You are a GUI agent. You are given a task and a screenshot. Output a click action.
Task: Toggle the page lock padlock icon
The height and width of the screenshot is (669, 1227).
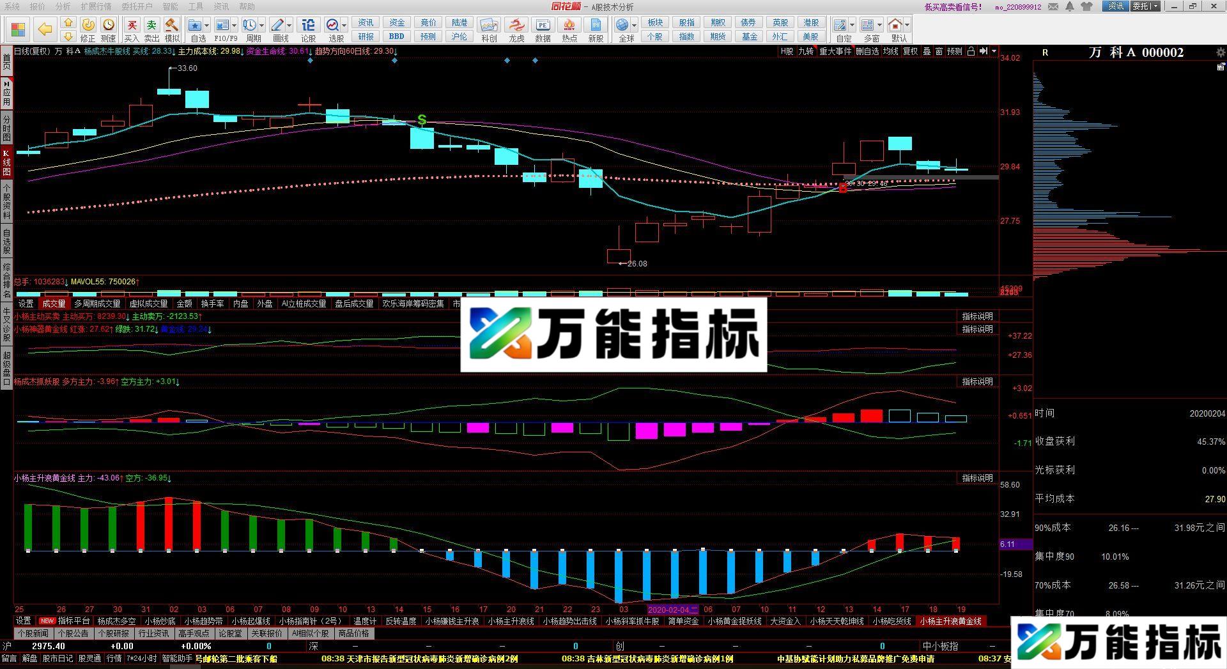pyautogui.click(x=972, y=52)
